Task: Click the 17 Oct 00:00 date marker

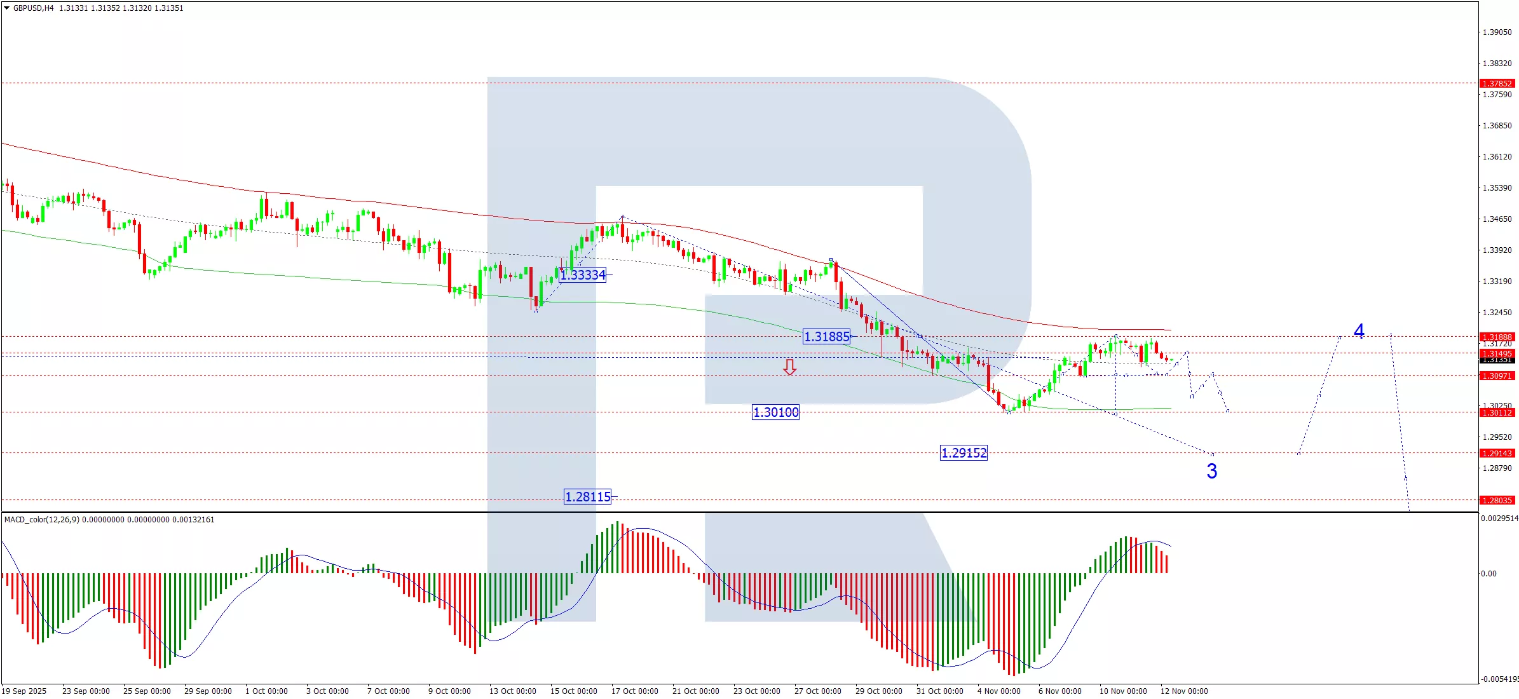Action: pos(634,691)
